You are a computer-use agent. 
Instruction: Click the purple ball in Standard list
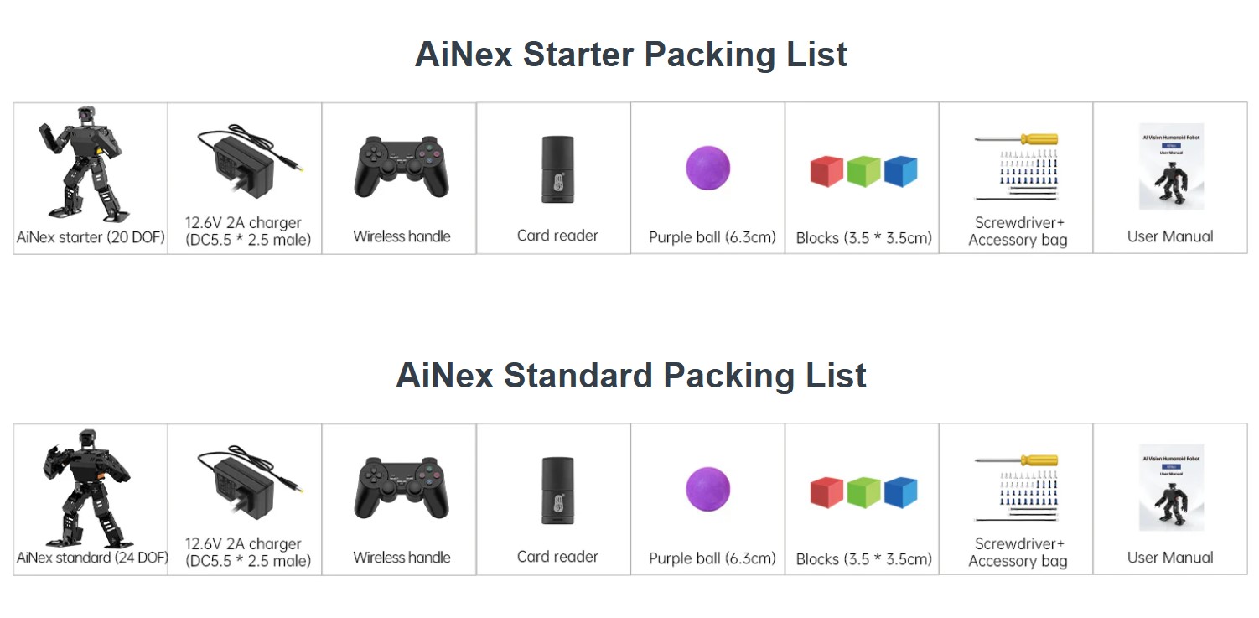(x=708, y=489)
